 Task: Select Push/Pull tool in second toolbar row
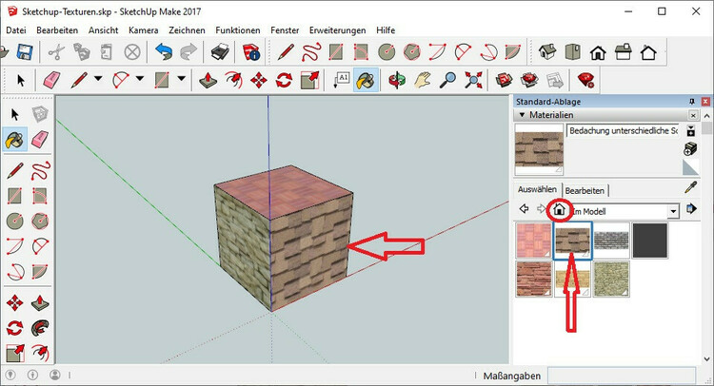(208, 81)
